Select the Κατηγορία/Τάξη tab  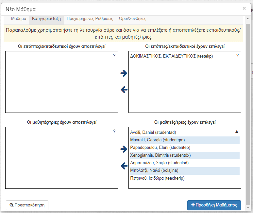[46, 19]
